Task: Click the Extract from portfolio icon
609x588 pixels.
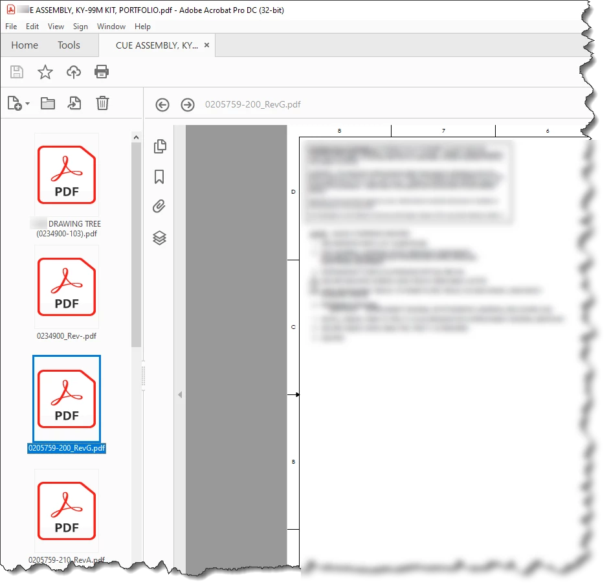Action: [x=74, y=104]
